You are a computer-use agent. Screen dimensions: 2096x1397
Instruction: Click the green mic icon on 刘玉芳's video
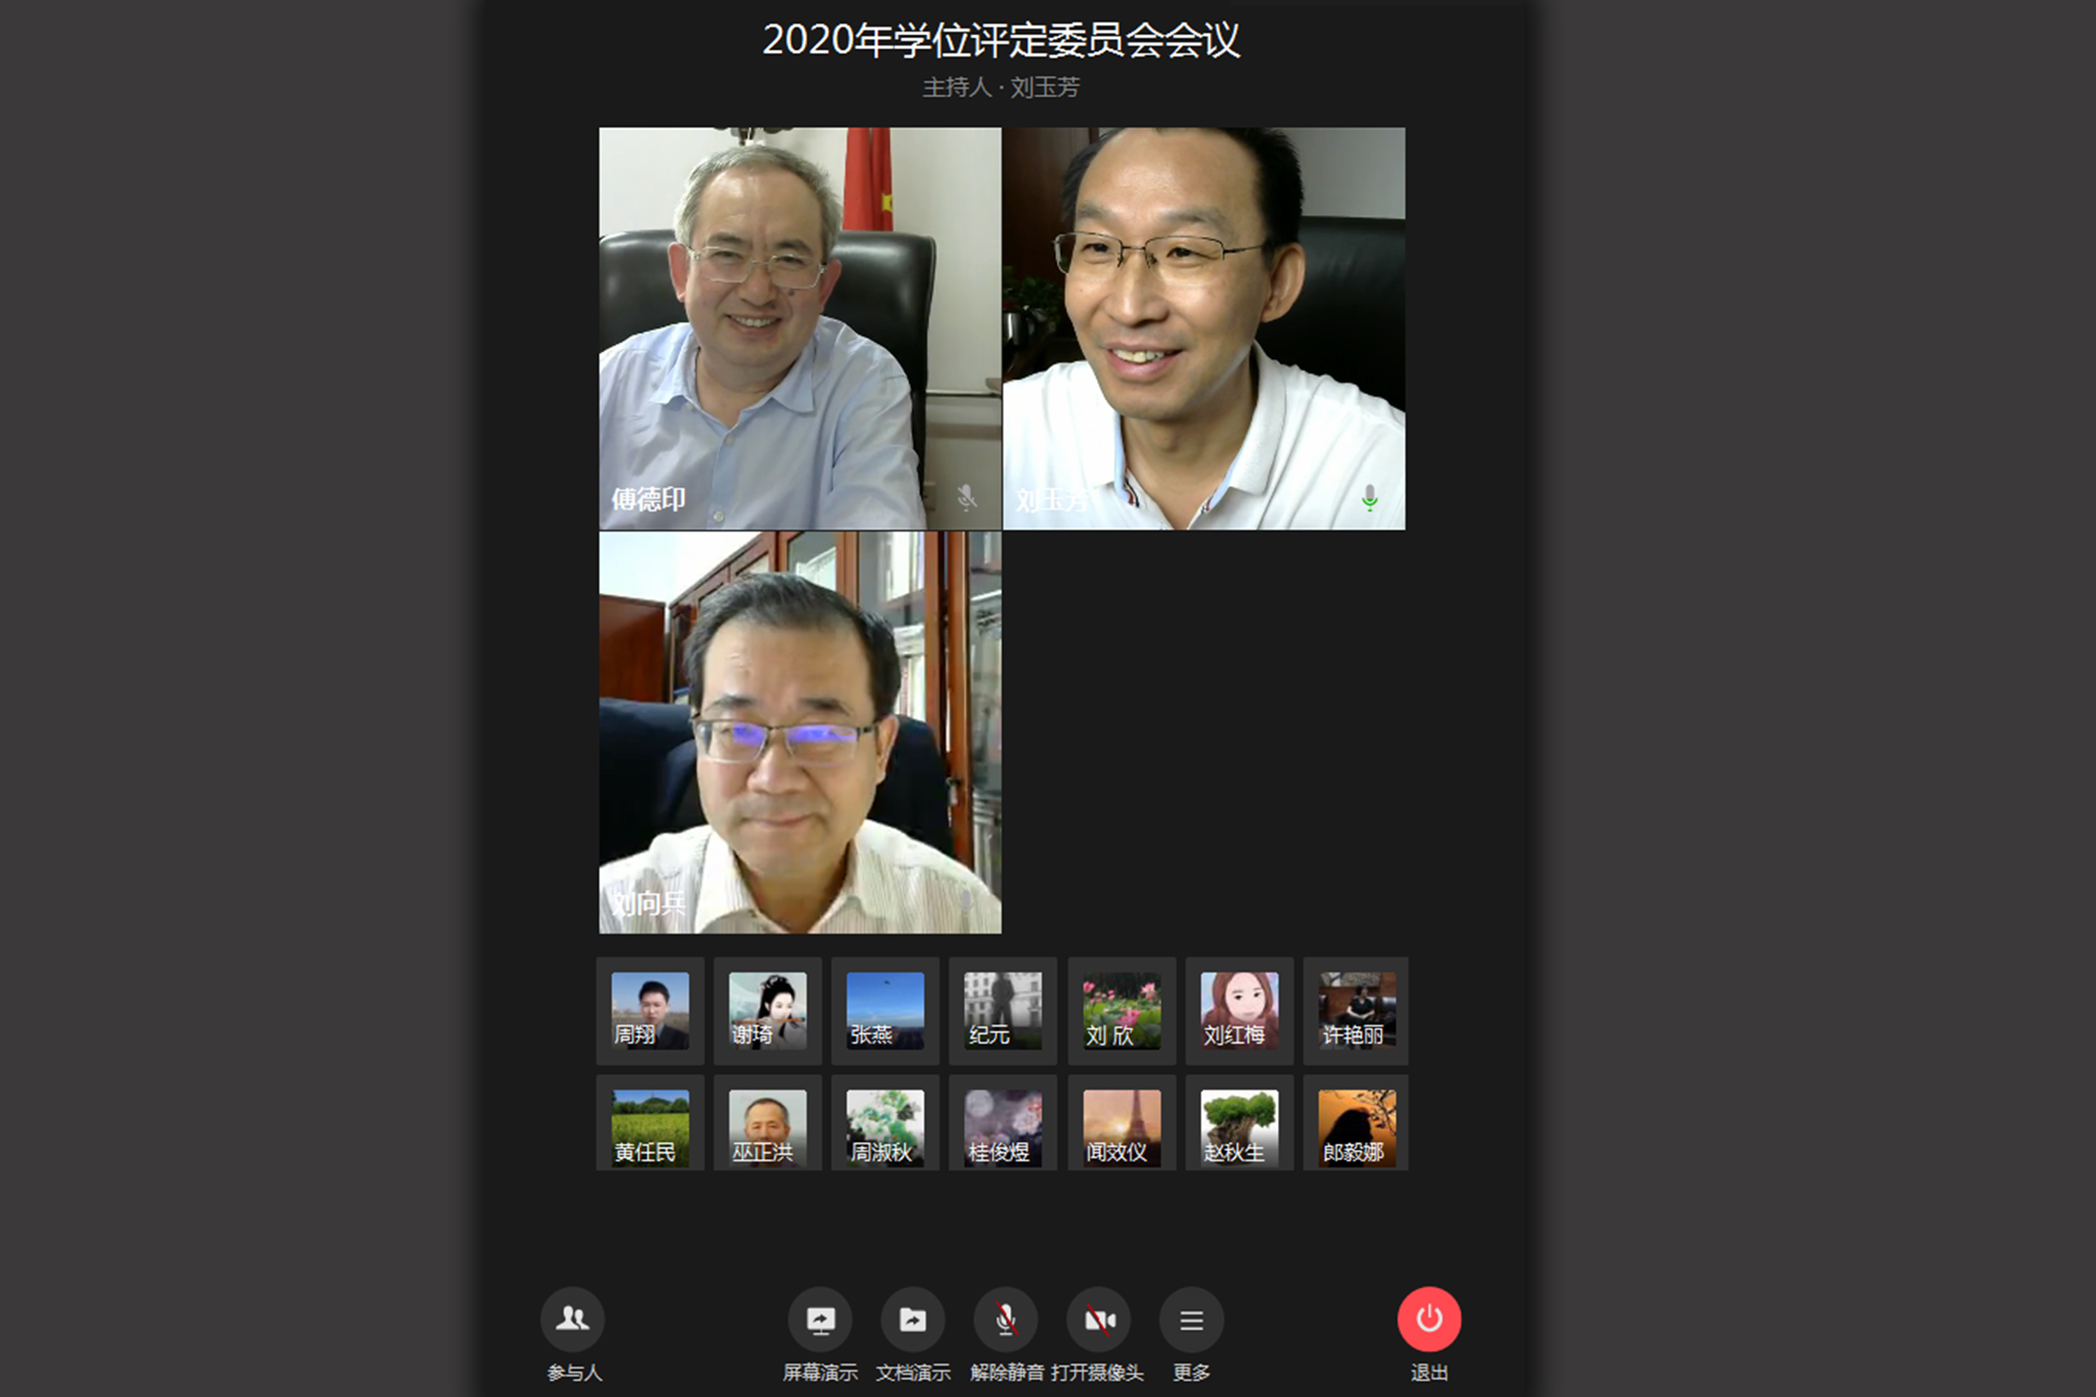coord(1369,497)
